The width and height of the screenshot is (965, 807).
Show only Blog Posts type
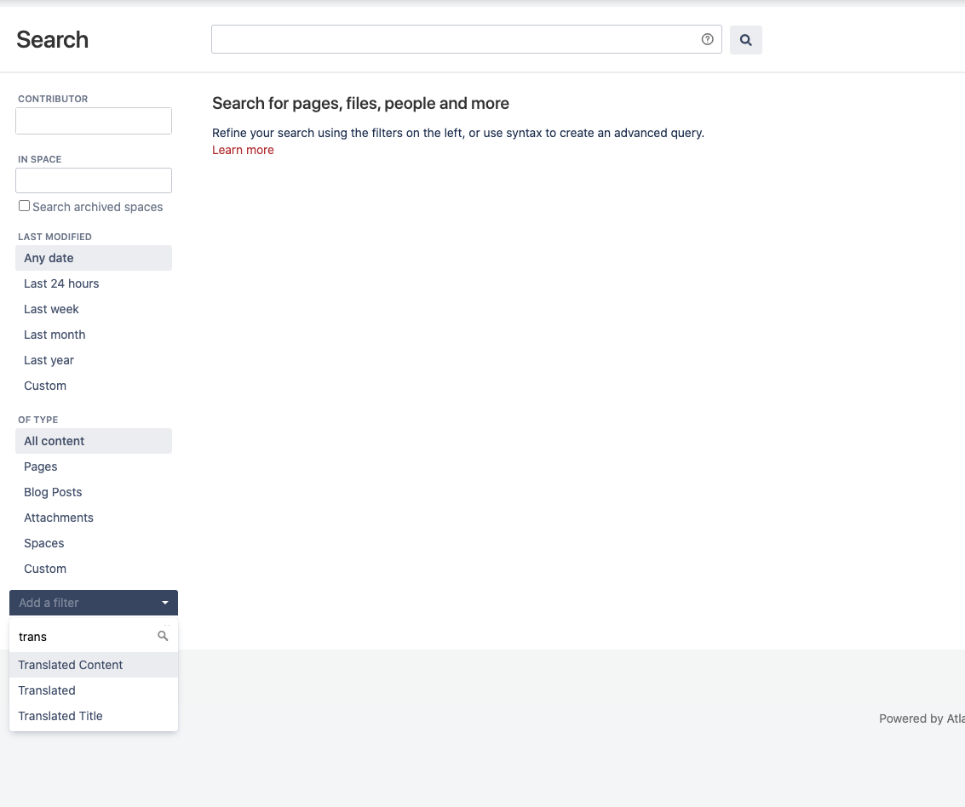tap(53, 492)
